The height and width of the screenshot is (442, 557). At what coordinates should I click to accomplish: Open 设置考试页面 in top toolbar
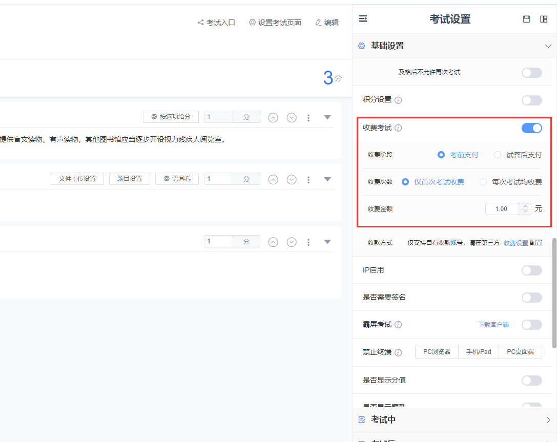click(275, 23)
